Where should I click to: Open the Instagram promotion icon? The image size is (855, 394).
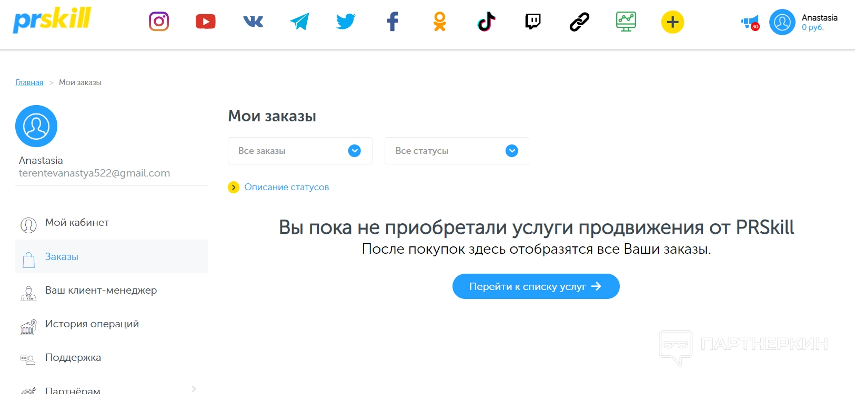click(x=159, y=22)
